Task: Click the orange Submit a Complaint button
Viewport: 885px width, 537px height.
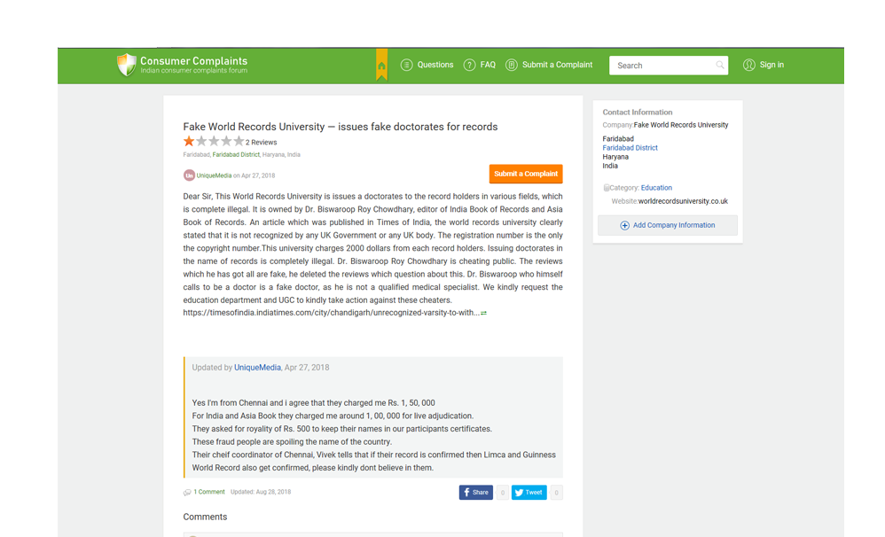Action: (526, 174)
